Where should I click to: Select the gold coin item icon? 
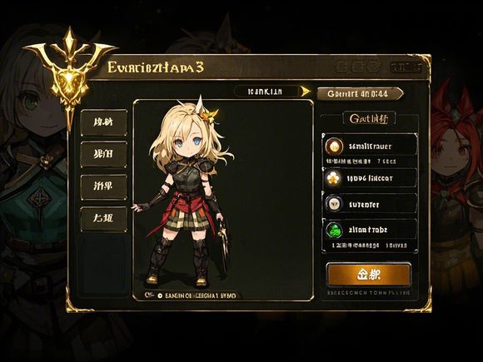(x=334, y=146)
